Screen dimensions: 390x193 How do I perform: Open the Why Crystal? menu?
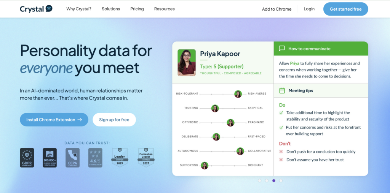tap(79, 9)
